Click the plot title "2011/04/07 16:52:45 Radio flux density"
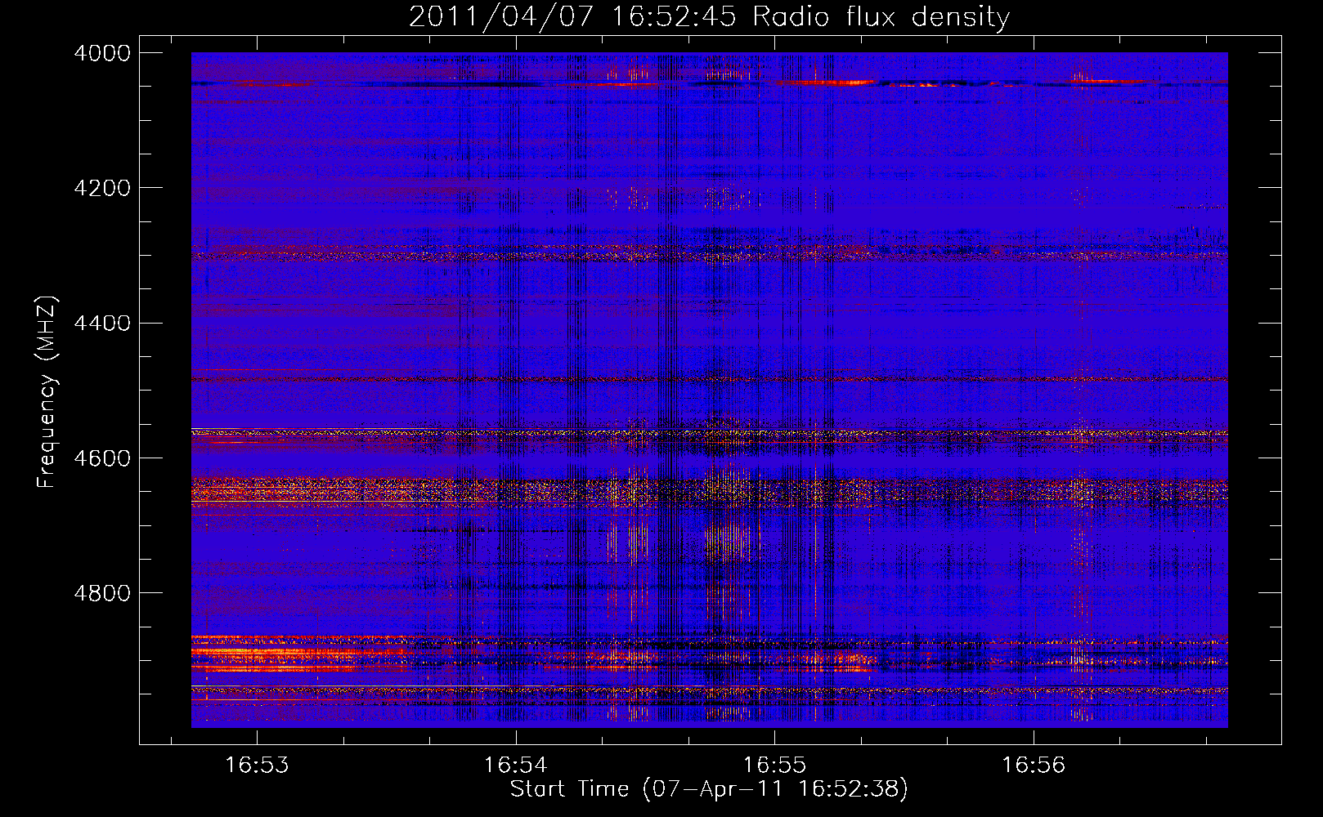1323x817 pixels. point(709,17)
